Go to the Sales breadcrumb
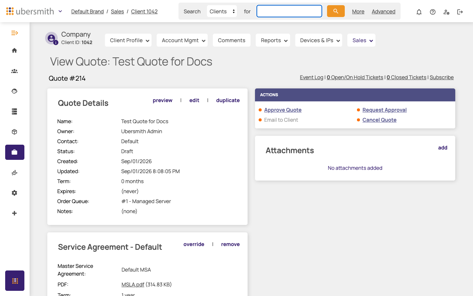 [118, 11]
